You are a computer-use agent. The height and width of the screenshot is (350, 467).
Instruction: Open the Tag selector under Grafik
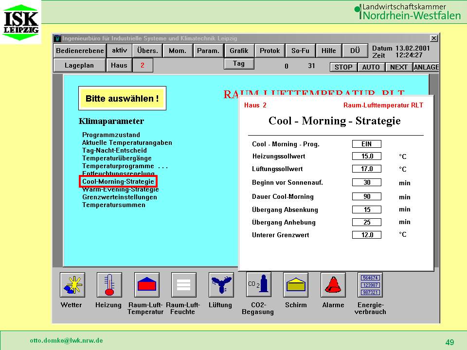tap(239, 64)
